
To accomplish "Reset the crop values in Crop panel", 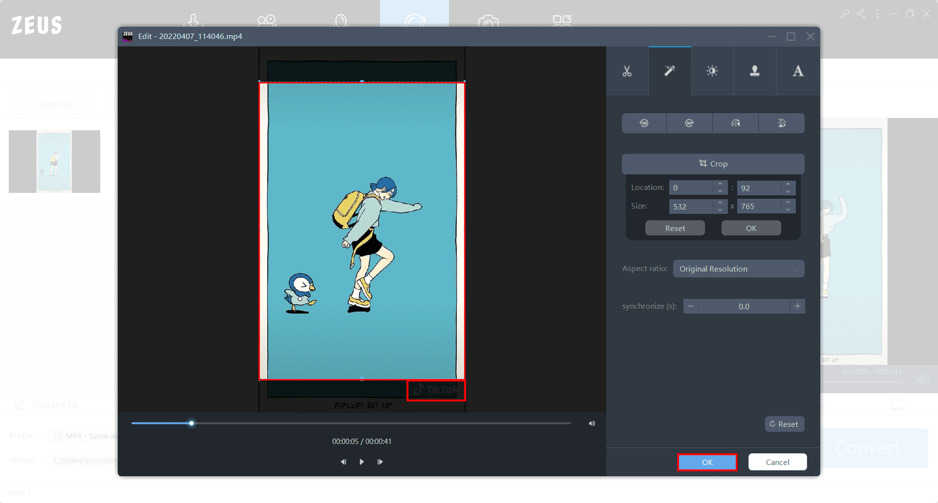I will point(675,228).
